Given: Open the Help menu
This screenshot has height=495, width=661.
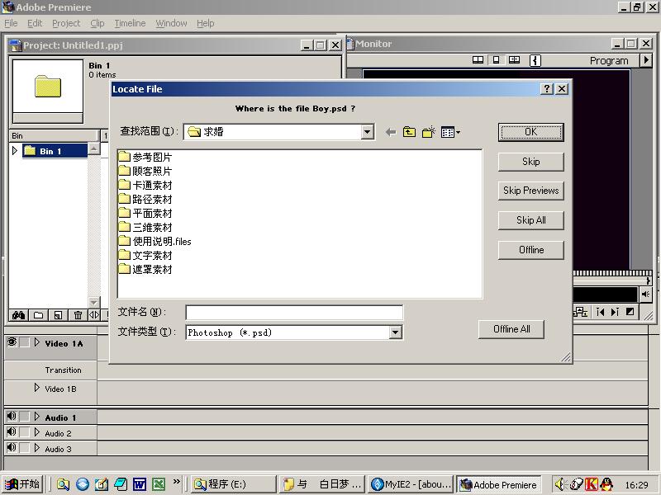Looking at the screenshot, I should pos(205,23).
